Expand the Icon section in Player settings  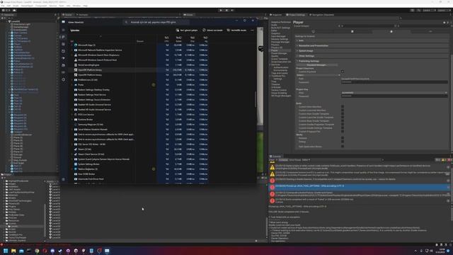372,40
